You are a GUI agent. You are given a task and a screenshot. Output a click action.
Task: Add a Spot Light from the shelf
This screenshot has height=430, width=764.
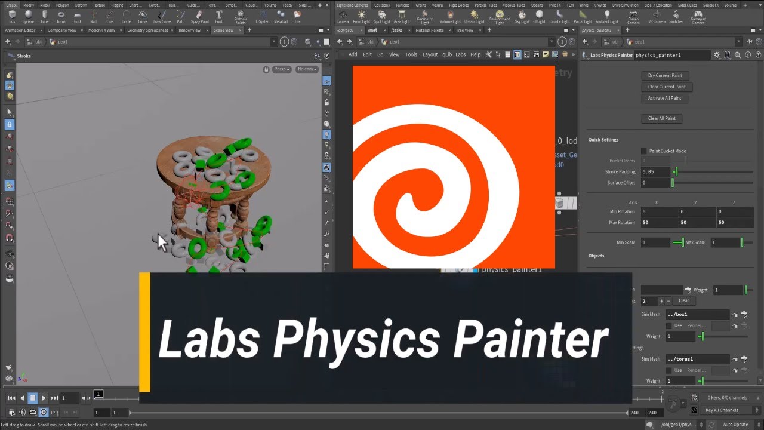pos(382,16)
